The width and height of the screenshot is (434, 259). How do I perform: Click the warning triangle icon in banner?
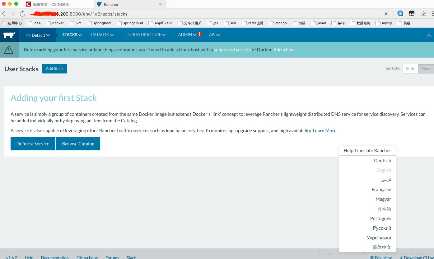pyautogui.click(x=9, y=50)
